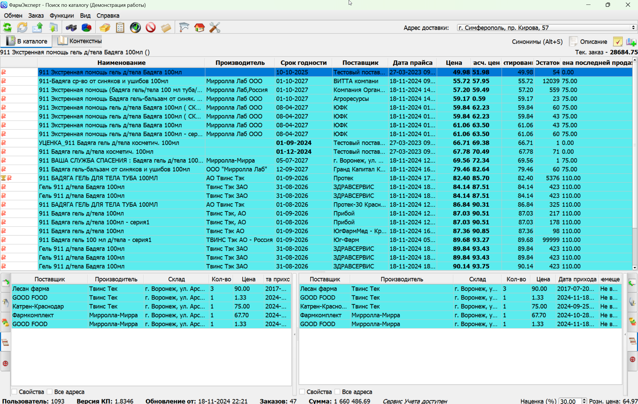Open the pie chart statistics icon
Viewport: 638px width, 404px height.
coord(87,28)
